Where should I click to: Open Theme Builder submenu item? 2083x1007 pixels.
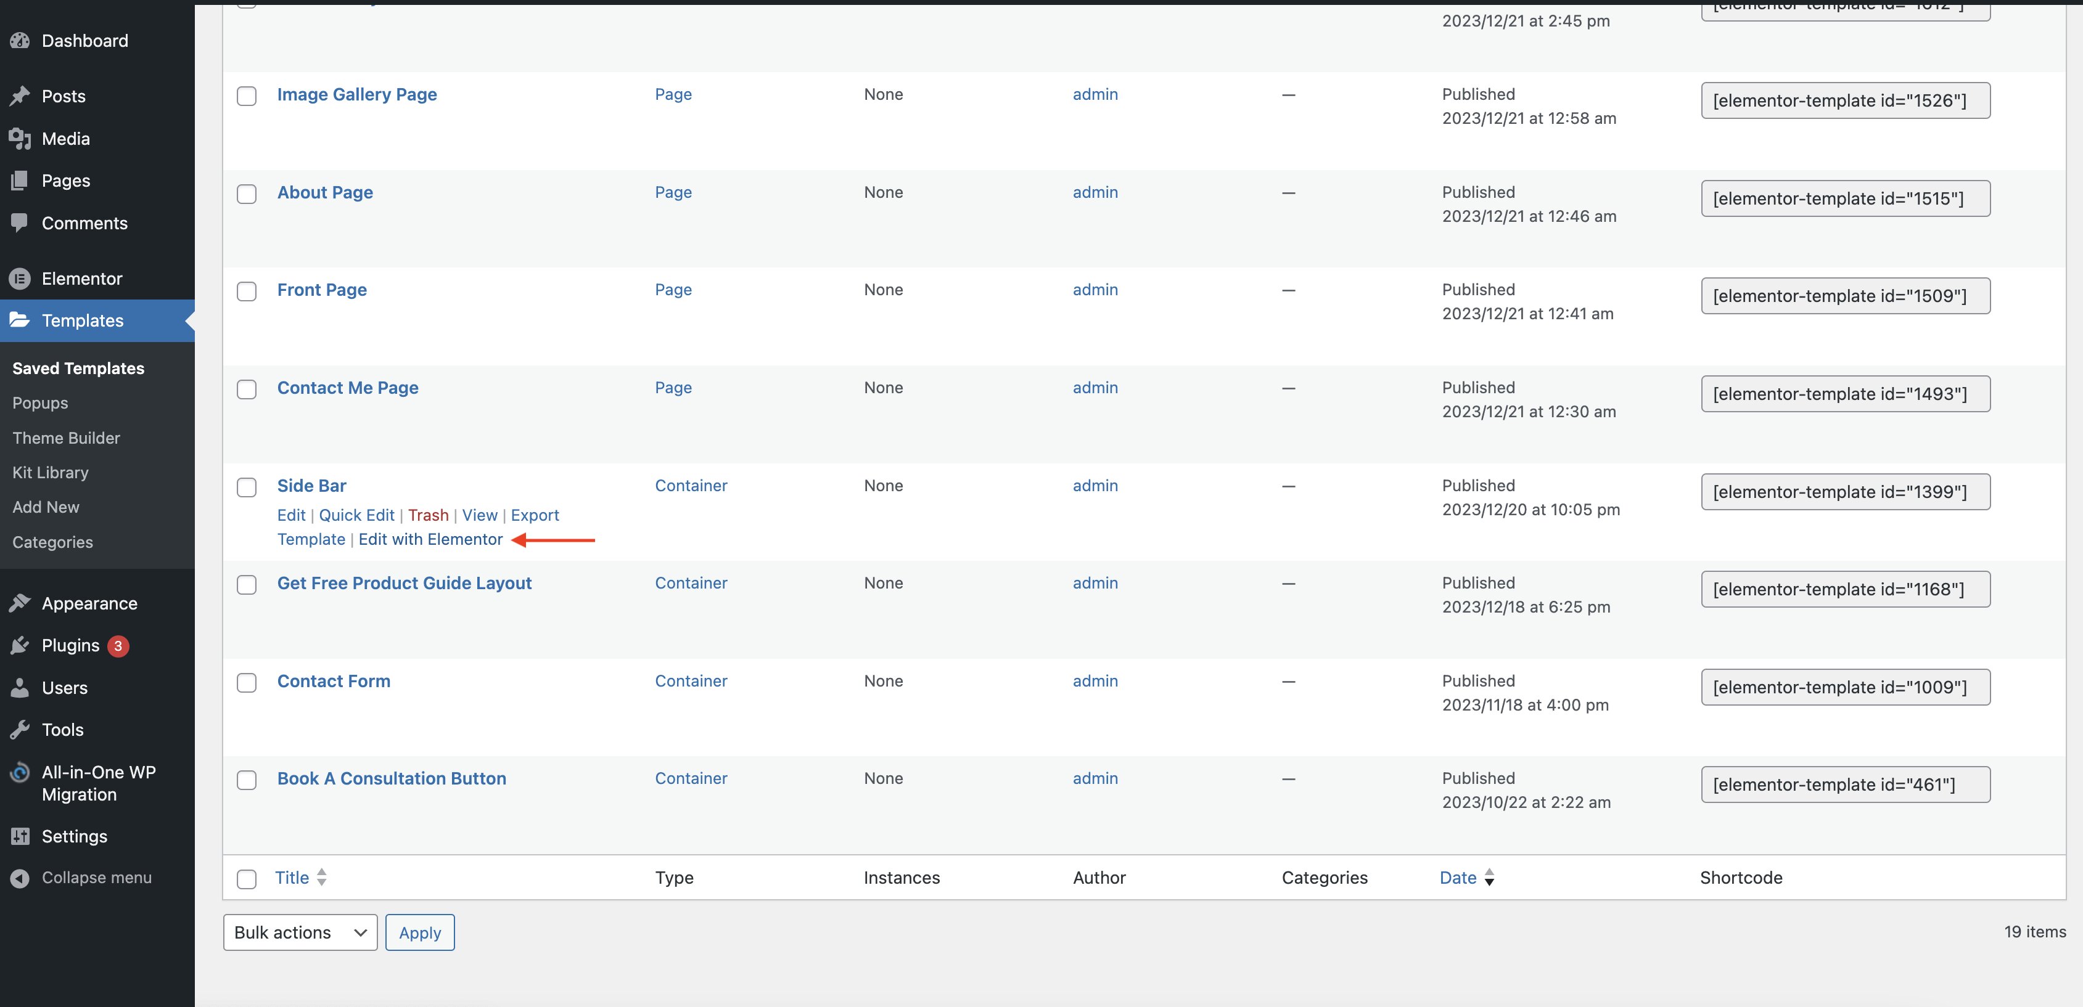67,438
